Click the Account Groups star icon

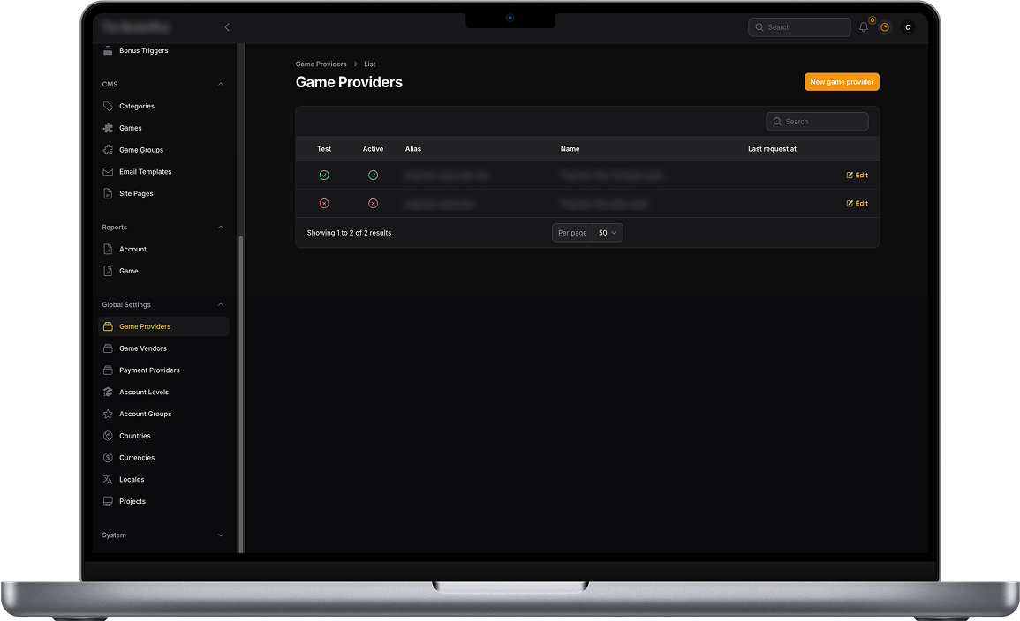point(108,414)
